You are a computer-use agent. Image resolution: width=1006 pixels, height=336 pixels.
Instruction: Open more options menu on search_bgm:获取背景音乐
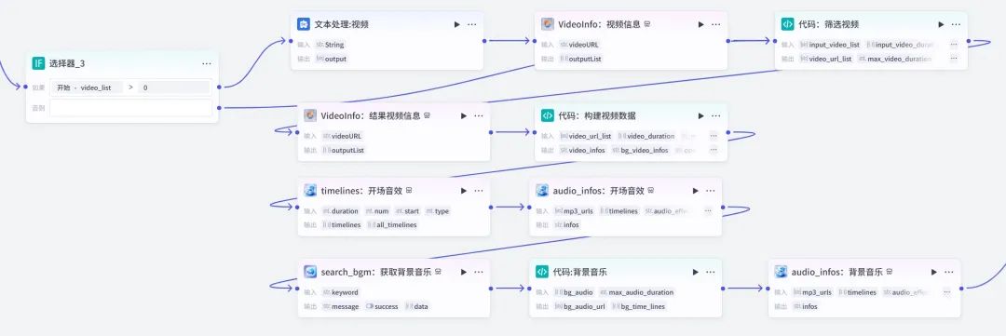pos(479,272)
